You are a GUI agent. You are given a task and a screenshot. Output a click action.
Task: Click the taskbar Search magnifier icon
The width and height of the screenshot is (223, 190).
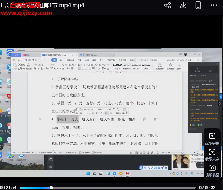[x=95, y=174]
